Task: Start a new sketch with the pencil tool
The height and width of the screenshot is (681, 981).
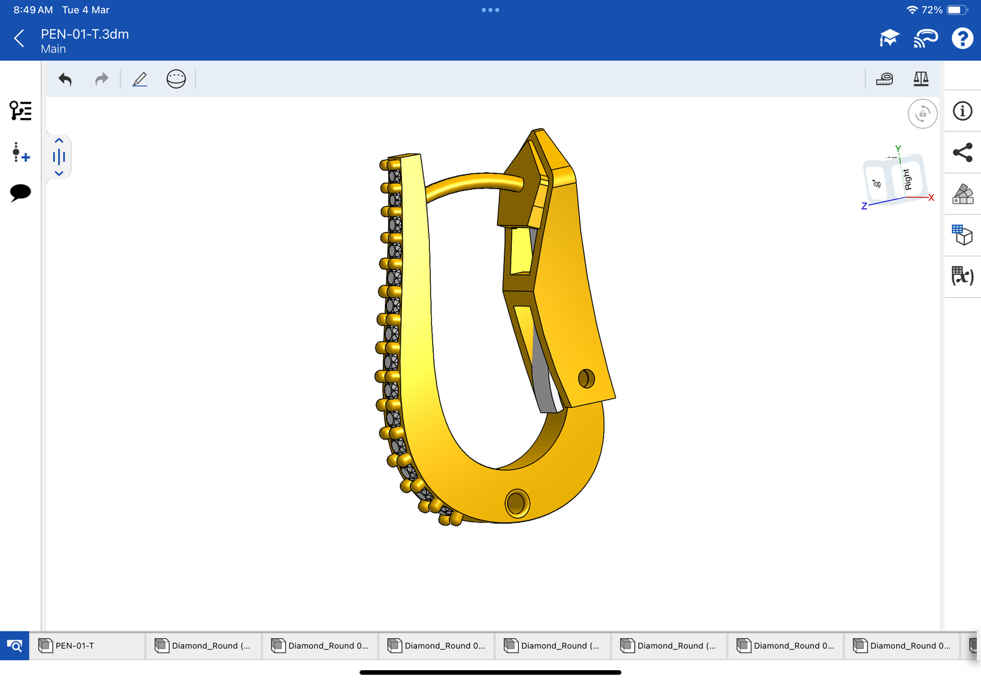Action: 140,79
